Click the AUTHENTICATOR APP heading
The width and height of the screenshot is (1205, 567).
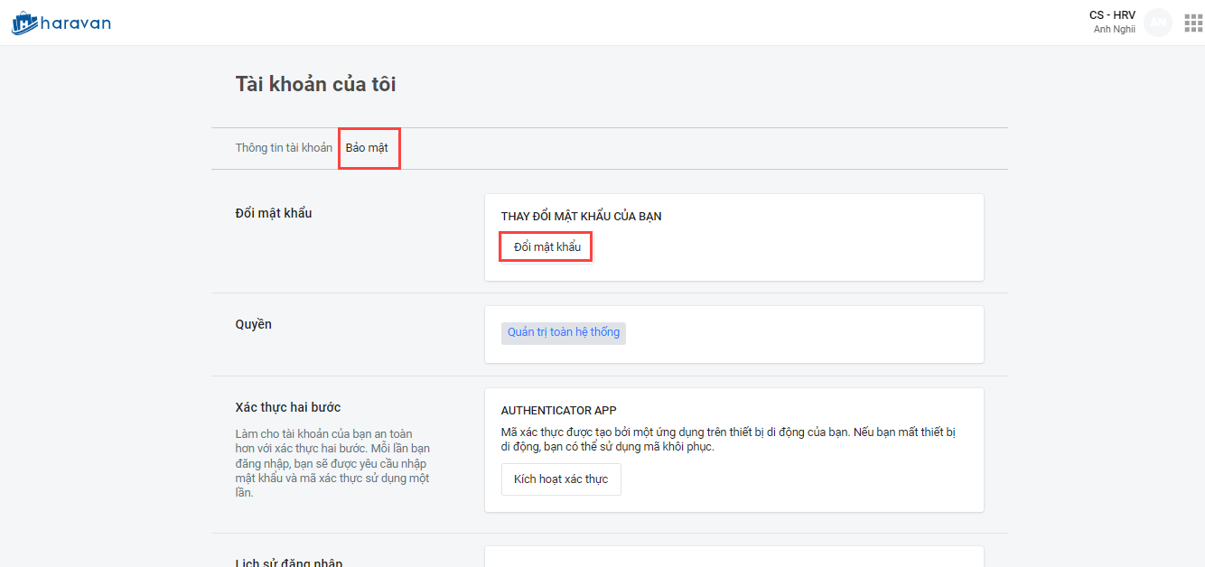(559, 411)
